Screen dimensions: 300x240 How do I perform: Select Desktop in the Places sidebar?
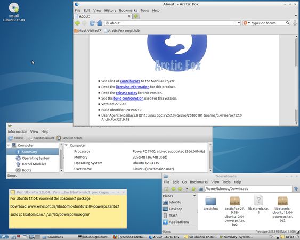coord(173,209)
